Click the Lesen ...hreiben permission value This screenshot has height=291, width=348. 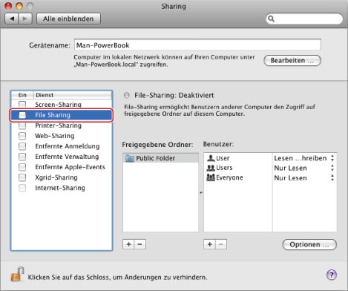[301, 158]
